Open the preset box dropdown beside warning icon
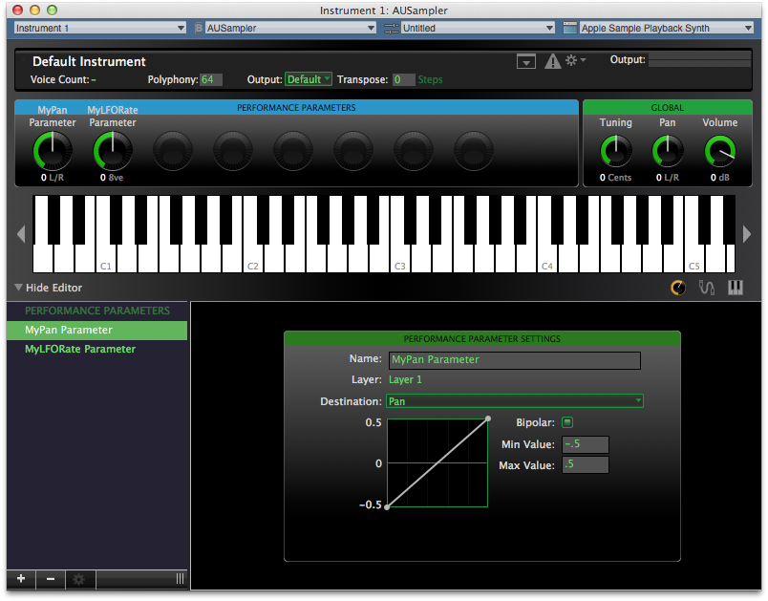The image size is (768, 601). (x=526, y=62)
